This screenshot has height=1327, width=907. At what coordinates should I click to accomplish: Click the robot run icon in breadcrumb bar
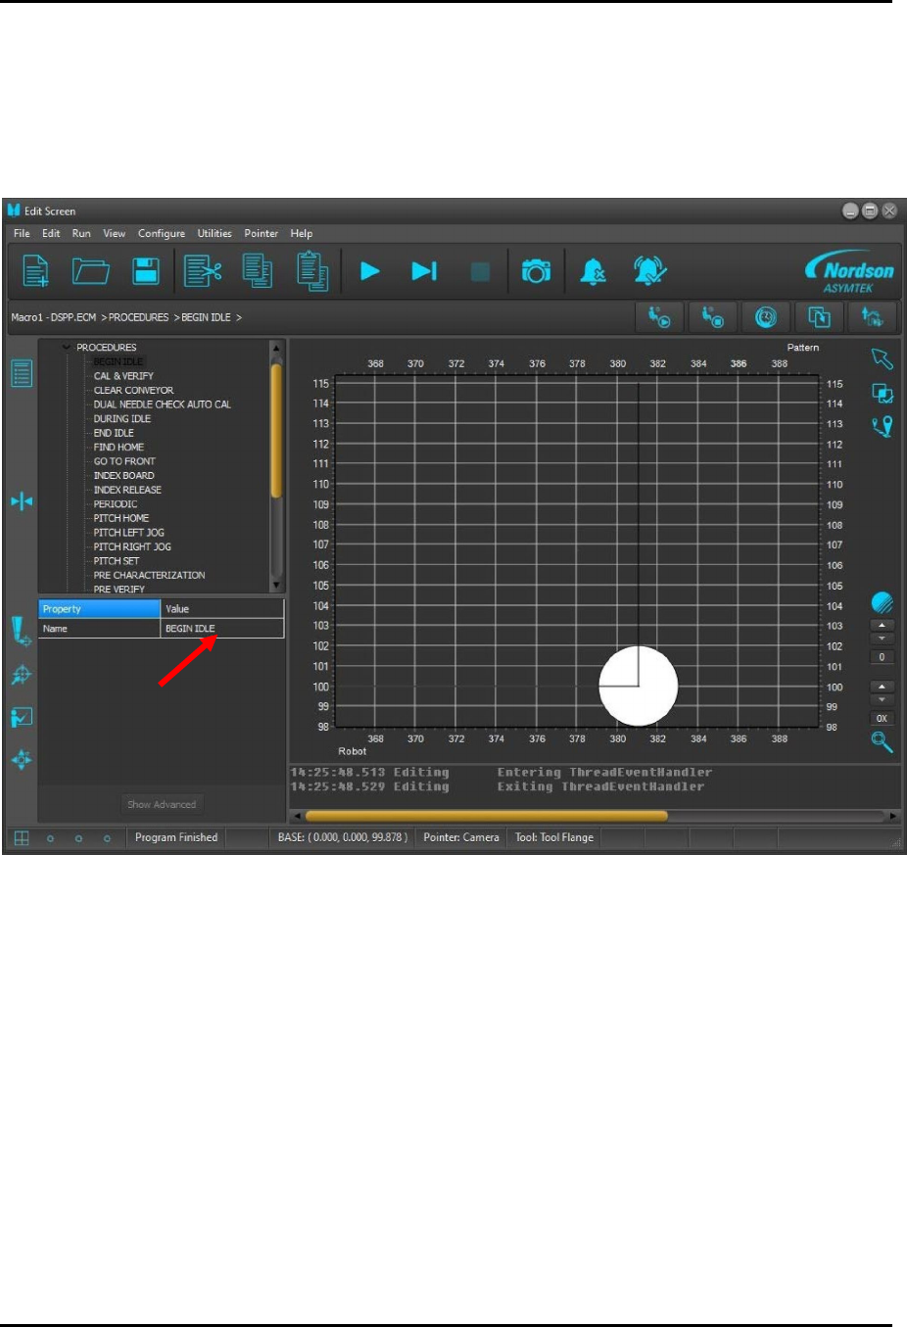pyautogui.click(x=659, y=317)
